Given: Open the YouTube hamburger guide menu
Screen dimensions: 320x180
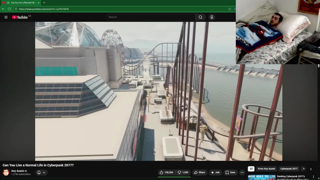Looking at the screenshot, I should pos(6,17).
